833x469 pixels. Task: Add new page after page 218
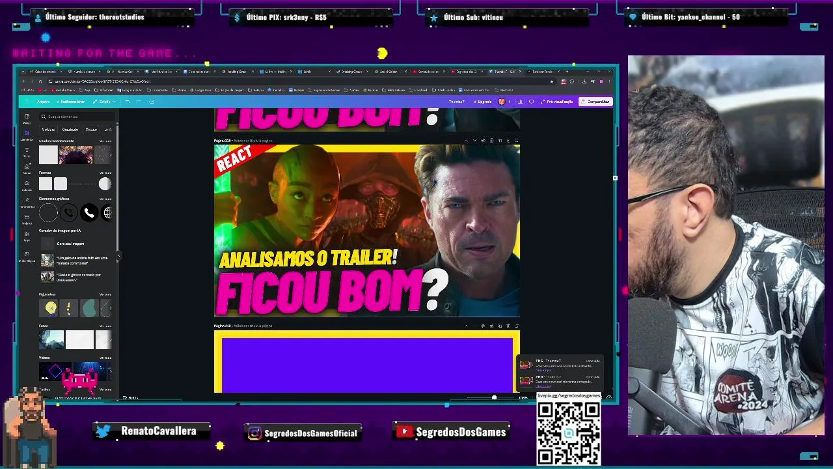[x=517, y=141]
